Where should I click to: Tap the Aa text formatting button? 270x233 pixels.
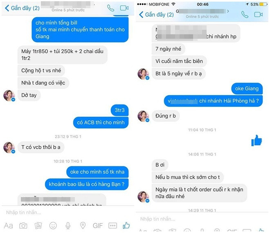coord(8,226)
